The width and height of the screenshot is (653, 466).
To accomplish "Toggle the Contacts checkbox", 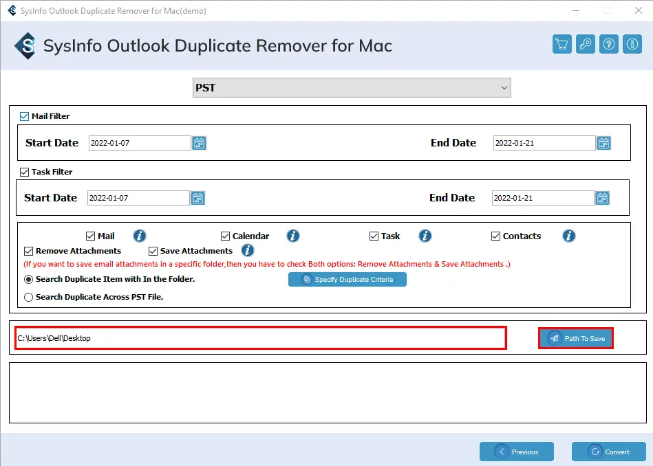I will 495,236.
